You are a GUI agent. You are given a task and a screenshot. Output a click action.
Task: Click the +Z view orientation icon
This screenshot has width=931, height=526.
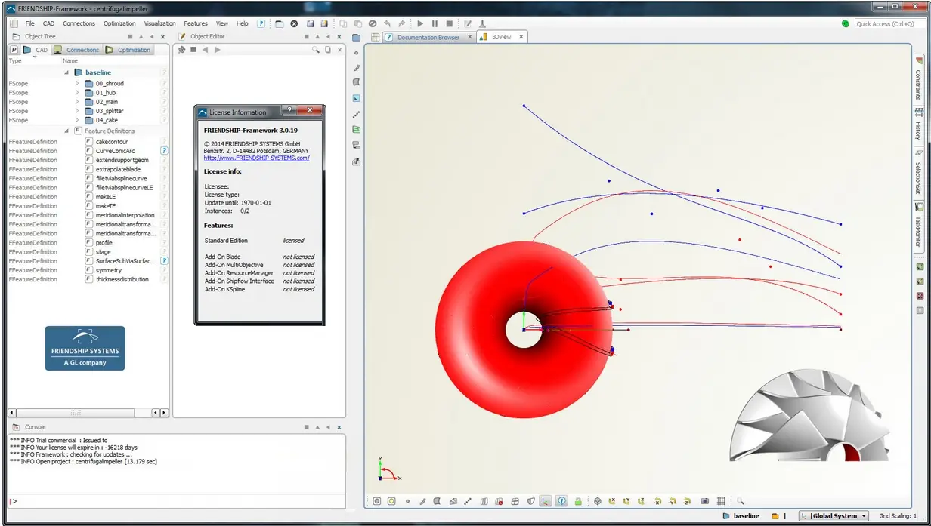coord(642,501)
